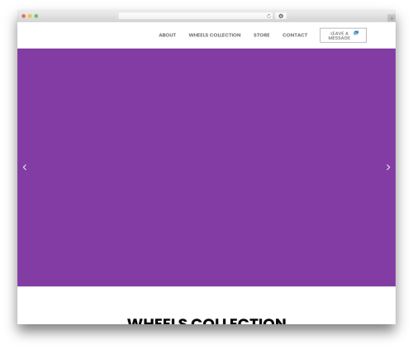Image resolution: width=413 pixels, height=349 pixels.
Task: Open the About menu link
Action: click(167, 35)
